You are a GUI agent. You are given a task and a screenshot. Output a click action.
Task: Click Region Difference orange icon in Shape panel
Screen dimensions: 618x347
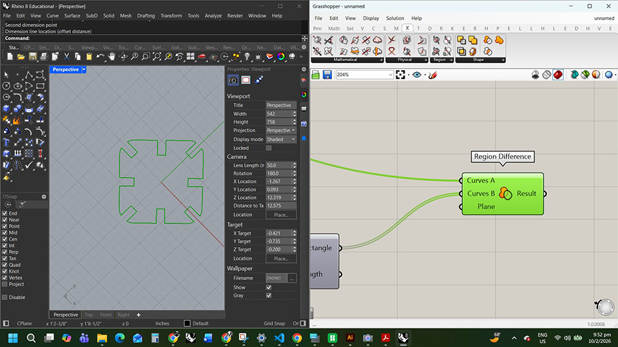[x=488, y=40]
